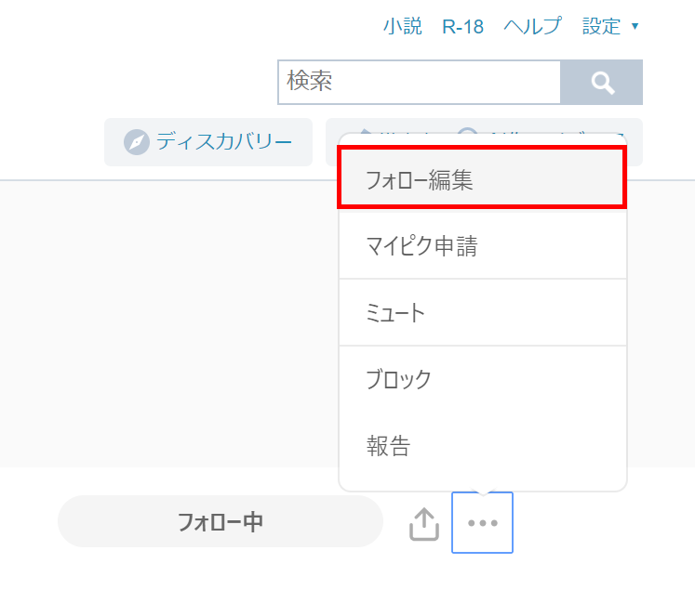Image resolution: width=695 pixels, height=590 pixels.
Task: Click the compass icon for ディスカバリー
Action: [x=137, y=142]
